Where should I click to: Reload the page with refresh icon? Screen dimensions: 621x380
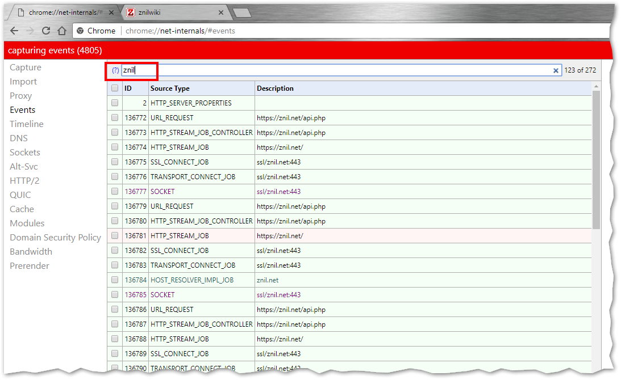click(x=46, y=31)
